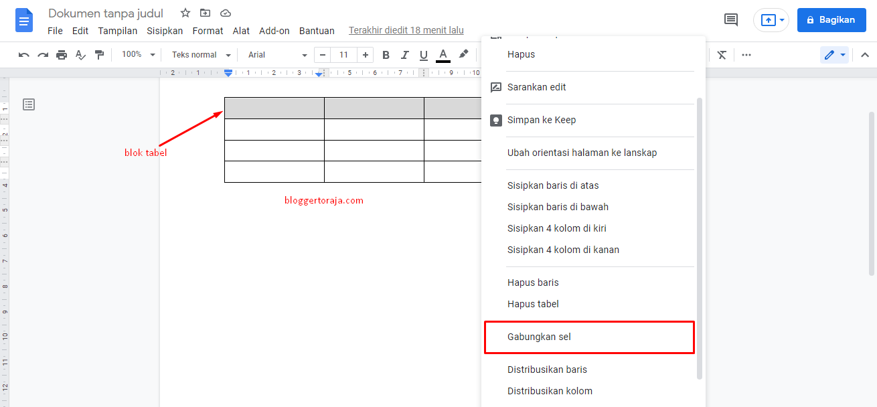877x407 pixels.
Task: Undo the last action
Action: click(x=24, y=55)
